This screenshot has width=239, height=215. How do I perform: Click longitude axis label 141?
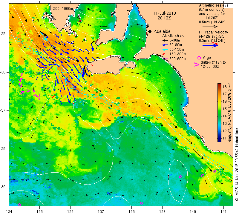point(223,212)
